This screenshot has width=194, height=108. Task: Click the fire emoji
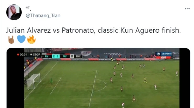[x=31, y=39]
